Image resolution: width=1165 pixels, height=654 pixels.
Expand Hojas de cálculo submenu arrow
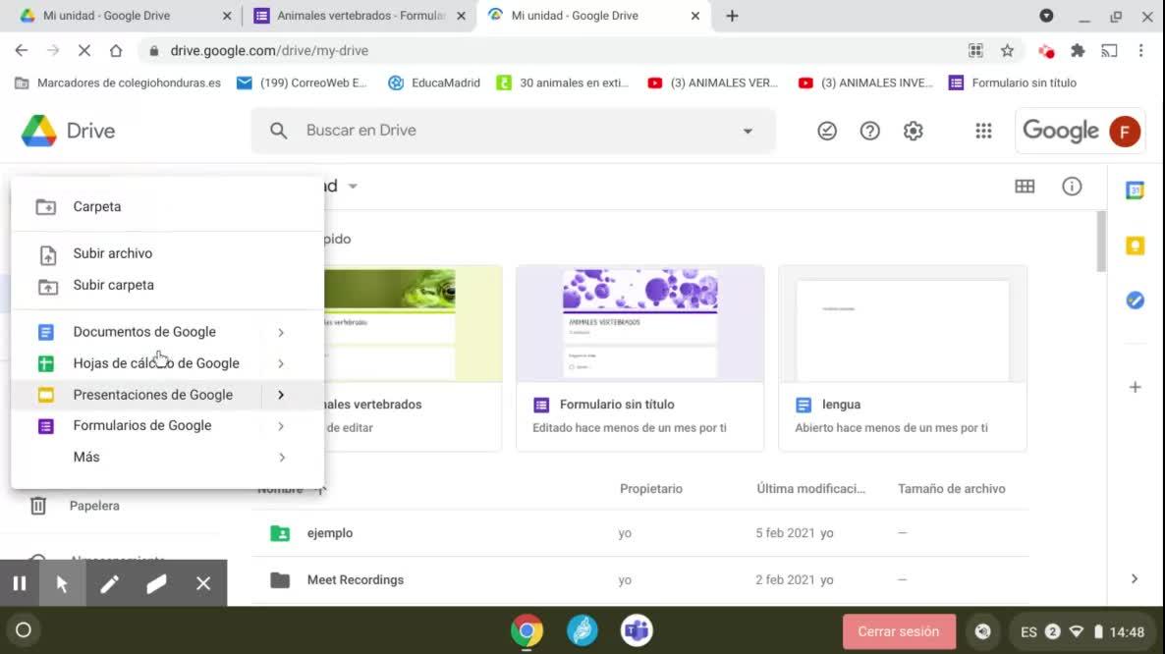point(281,363)
